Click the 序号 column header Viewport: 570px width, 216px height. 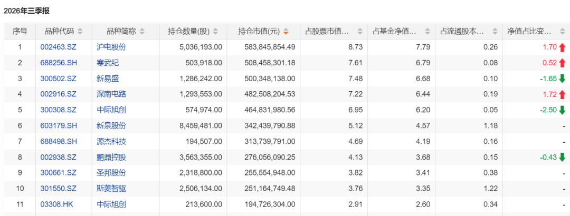point(20,32)
